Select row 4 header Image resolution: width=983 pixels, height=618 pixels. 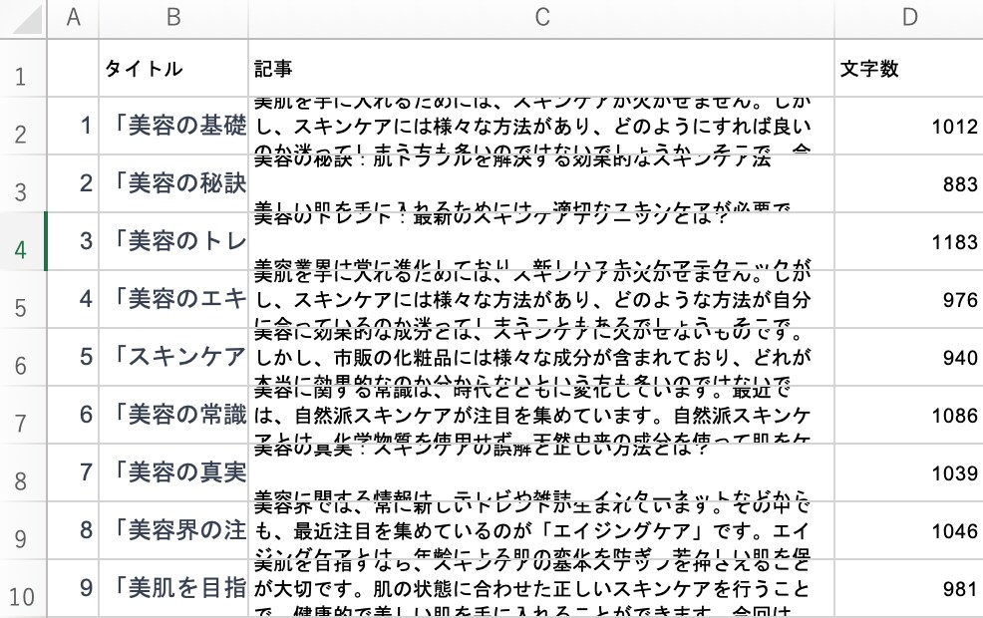point(23,242)
